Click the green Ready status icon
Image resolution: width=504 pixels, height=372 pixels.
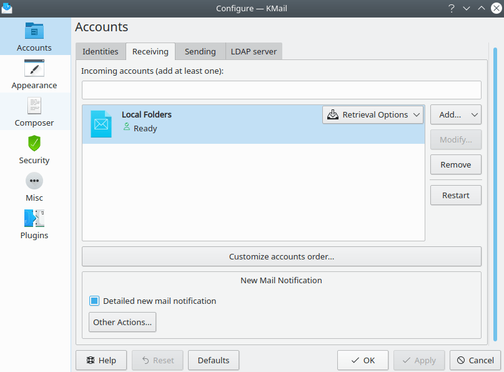click(x=127, y=128)
